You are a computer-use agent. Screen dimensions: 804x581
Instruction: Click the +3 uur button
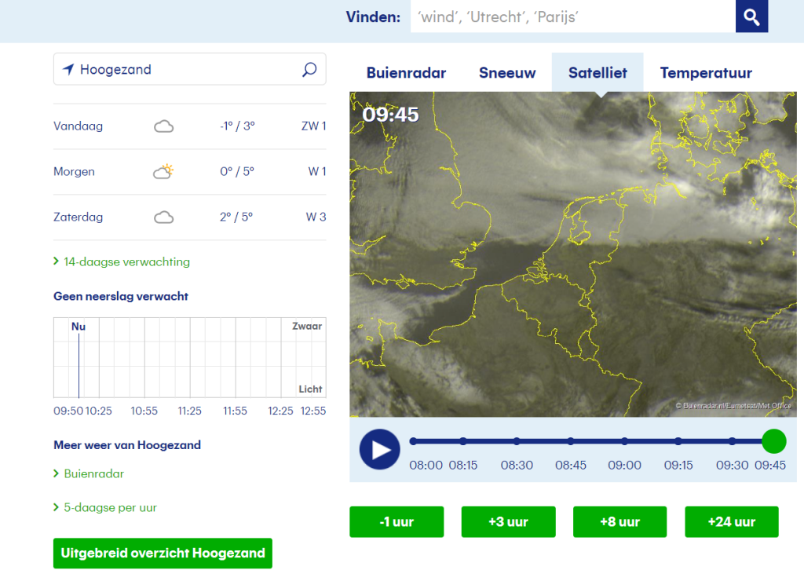[x=508, y=521]
